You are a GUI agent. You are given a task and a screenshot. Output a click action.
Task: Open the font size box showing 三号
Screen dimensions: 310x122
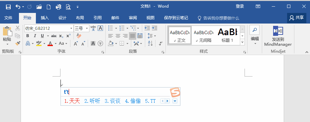click(81, 29)
